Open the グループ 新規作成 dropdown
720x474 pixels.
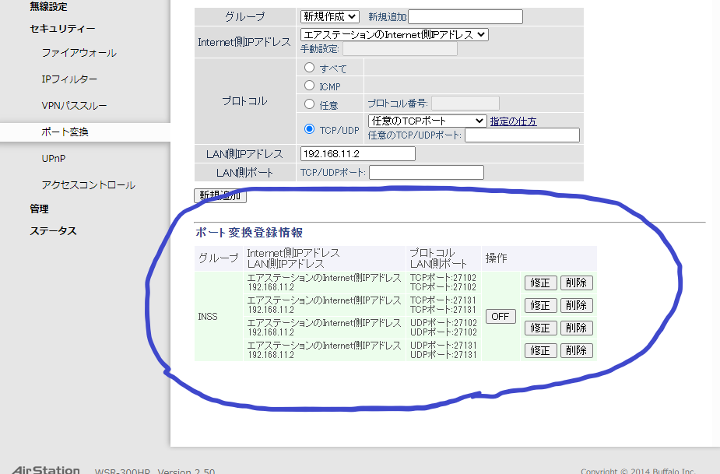tap(329, 16)
